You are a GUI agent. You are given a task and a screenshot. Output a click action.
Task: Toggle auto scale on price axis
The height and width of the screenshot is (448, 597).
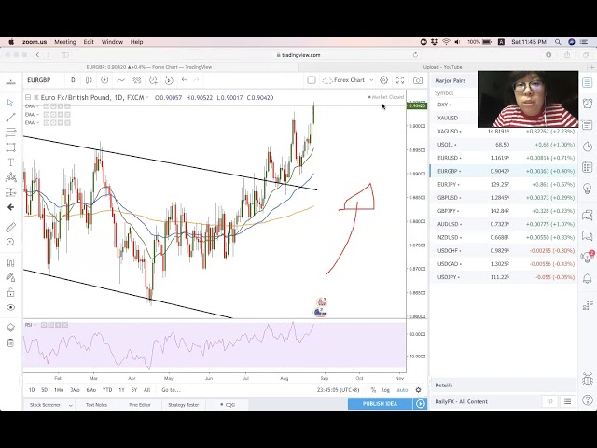(402, 390)
